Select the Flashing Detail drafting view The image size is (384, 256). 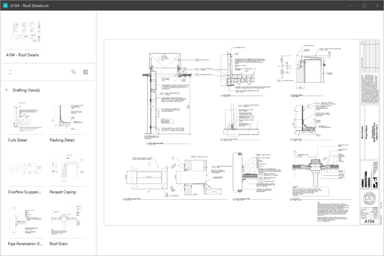pyautogui.click(x=68, y=119)
